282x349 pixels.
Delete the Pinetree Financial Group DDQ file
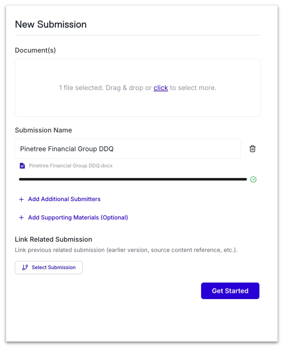coord(252,149)
